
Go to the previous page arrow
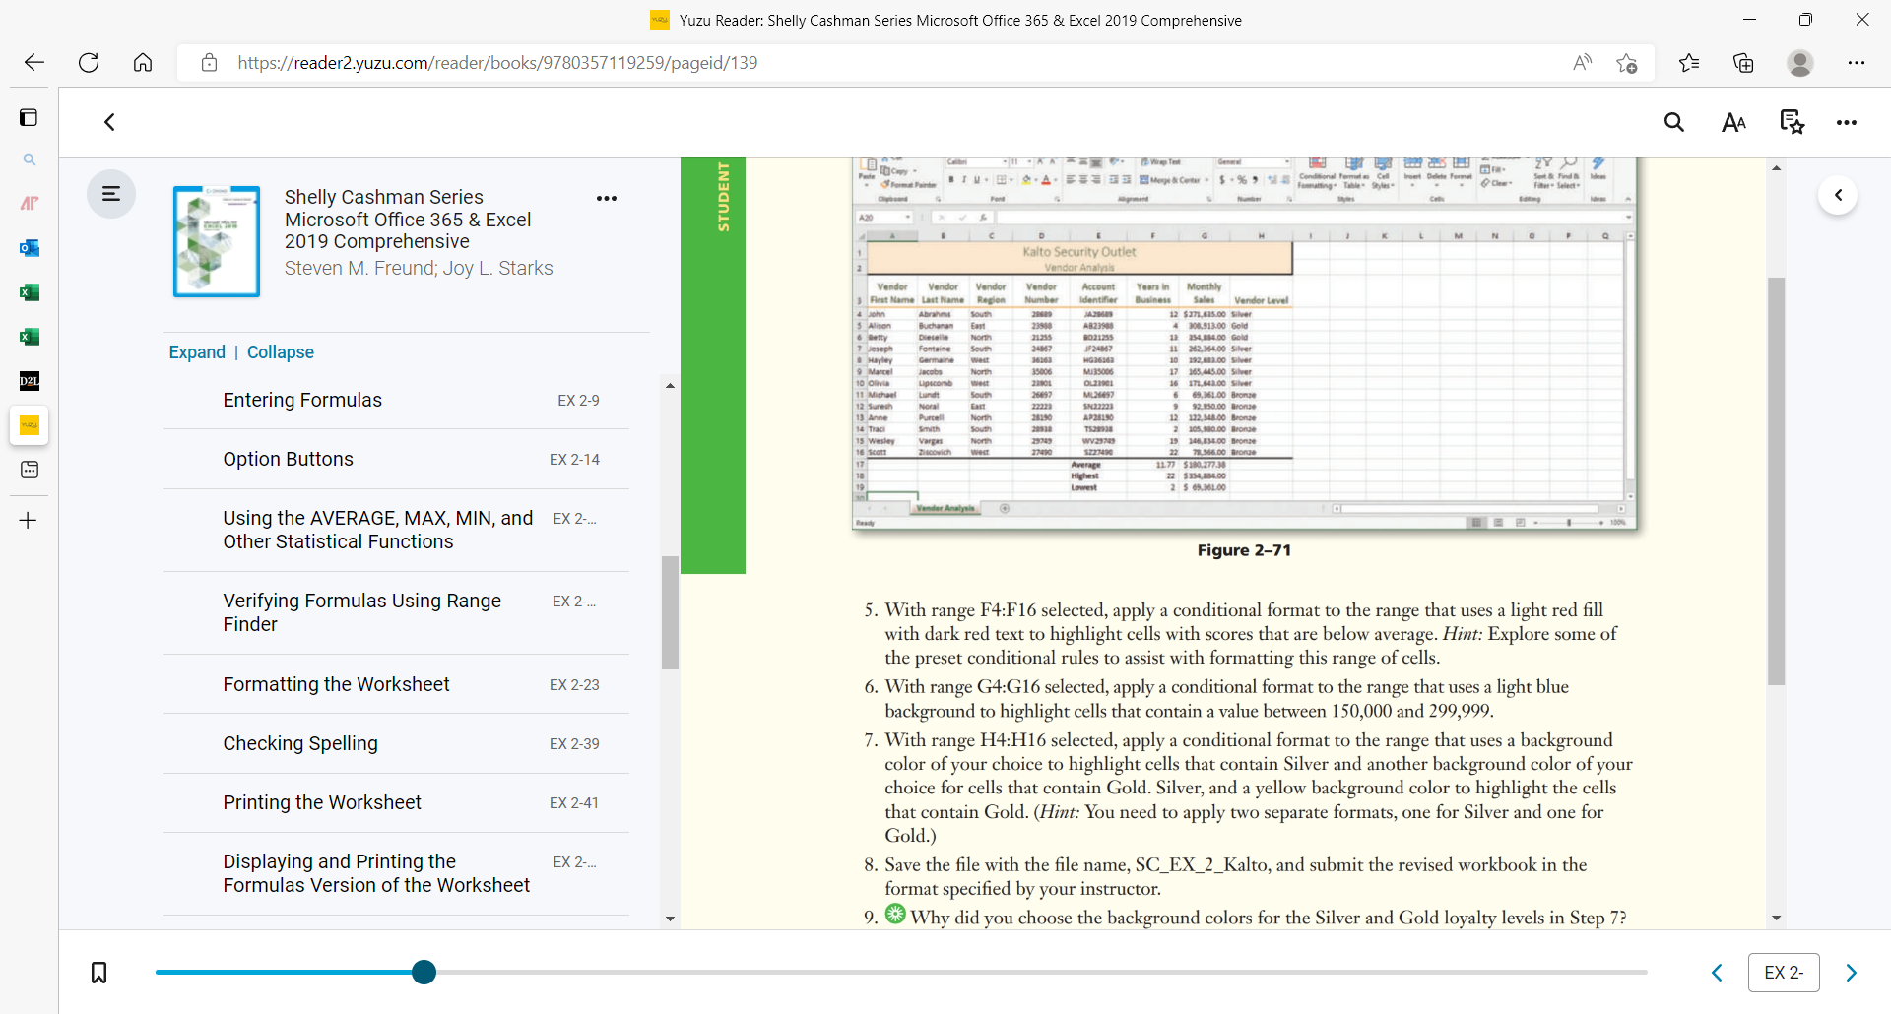pyautogui.click(x=1717, y=973)
